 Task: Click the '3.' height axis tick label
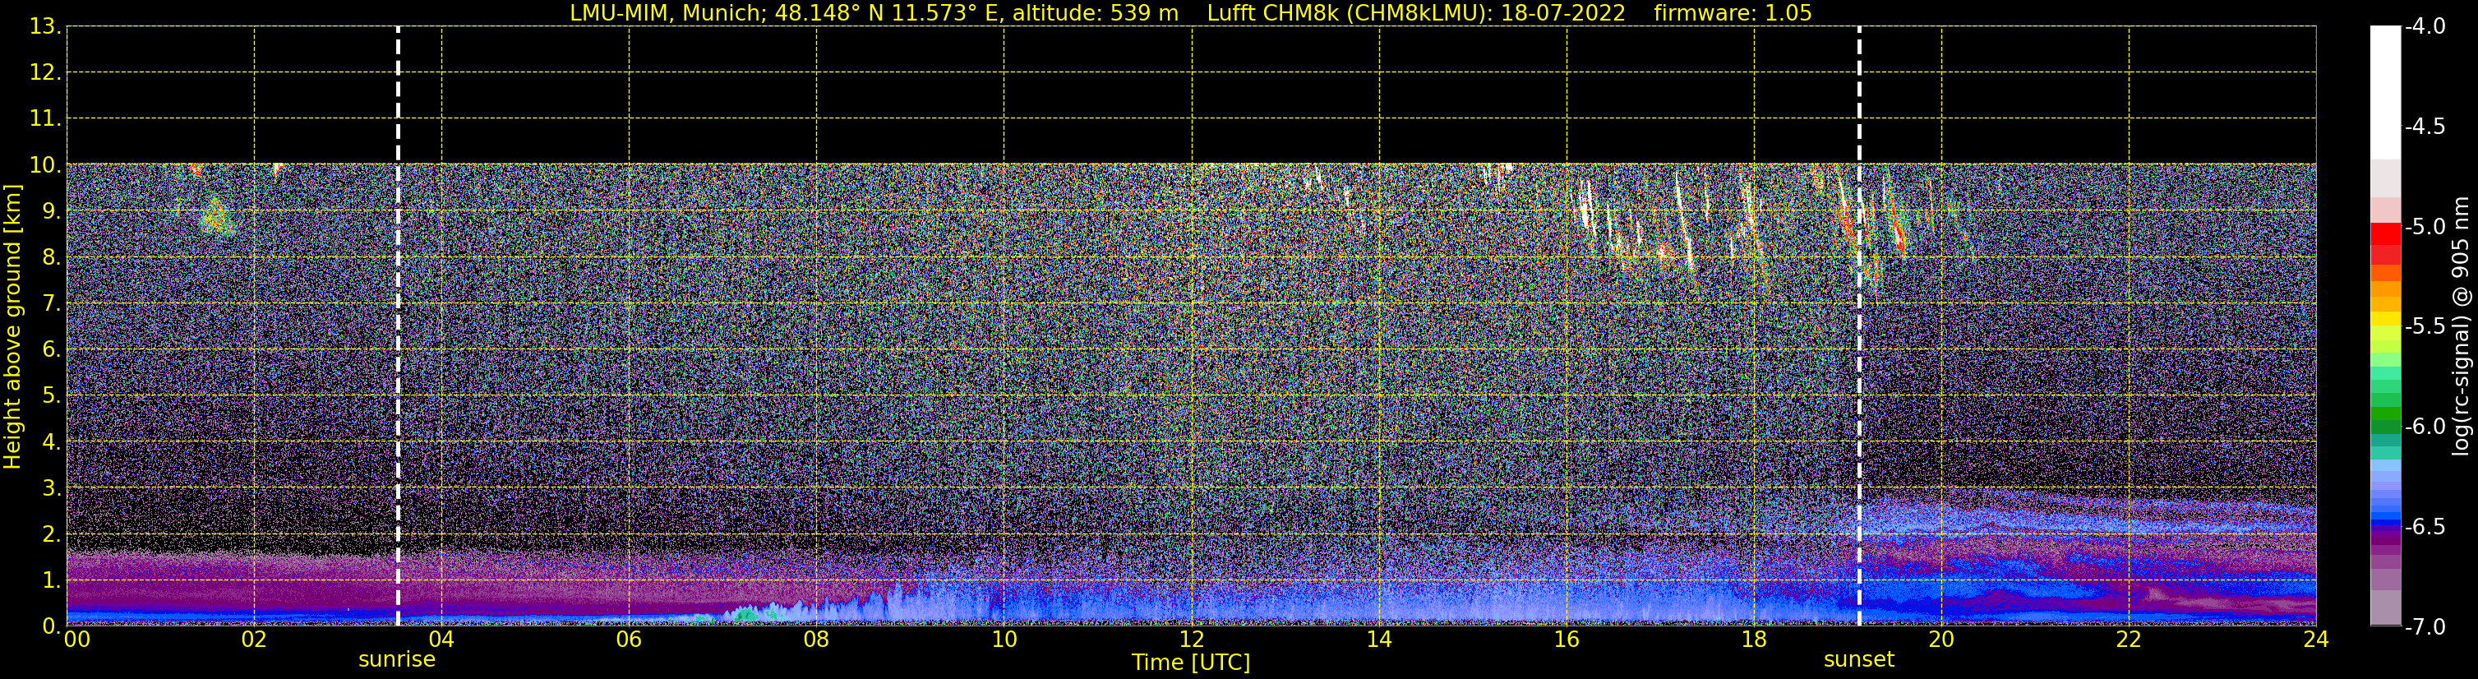51,488
